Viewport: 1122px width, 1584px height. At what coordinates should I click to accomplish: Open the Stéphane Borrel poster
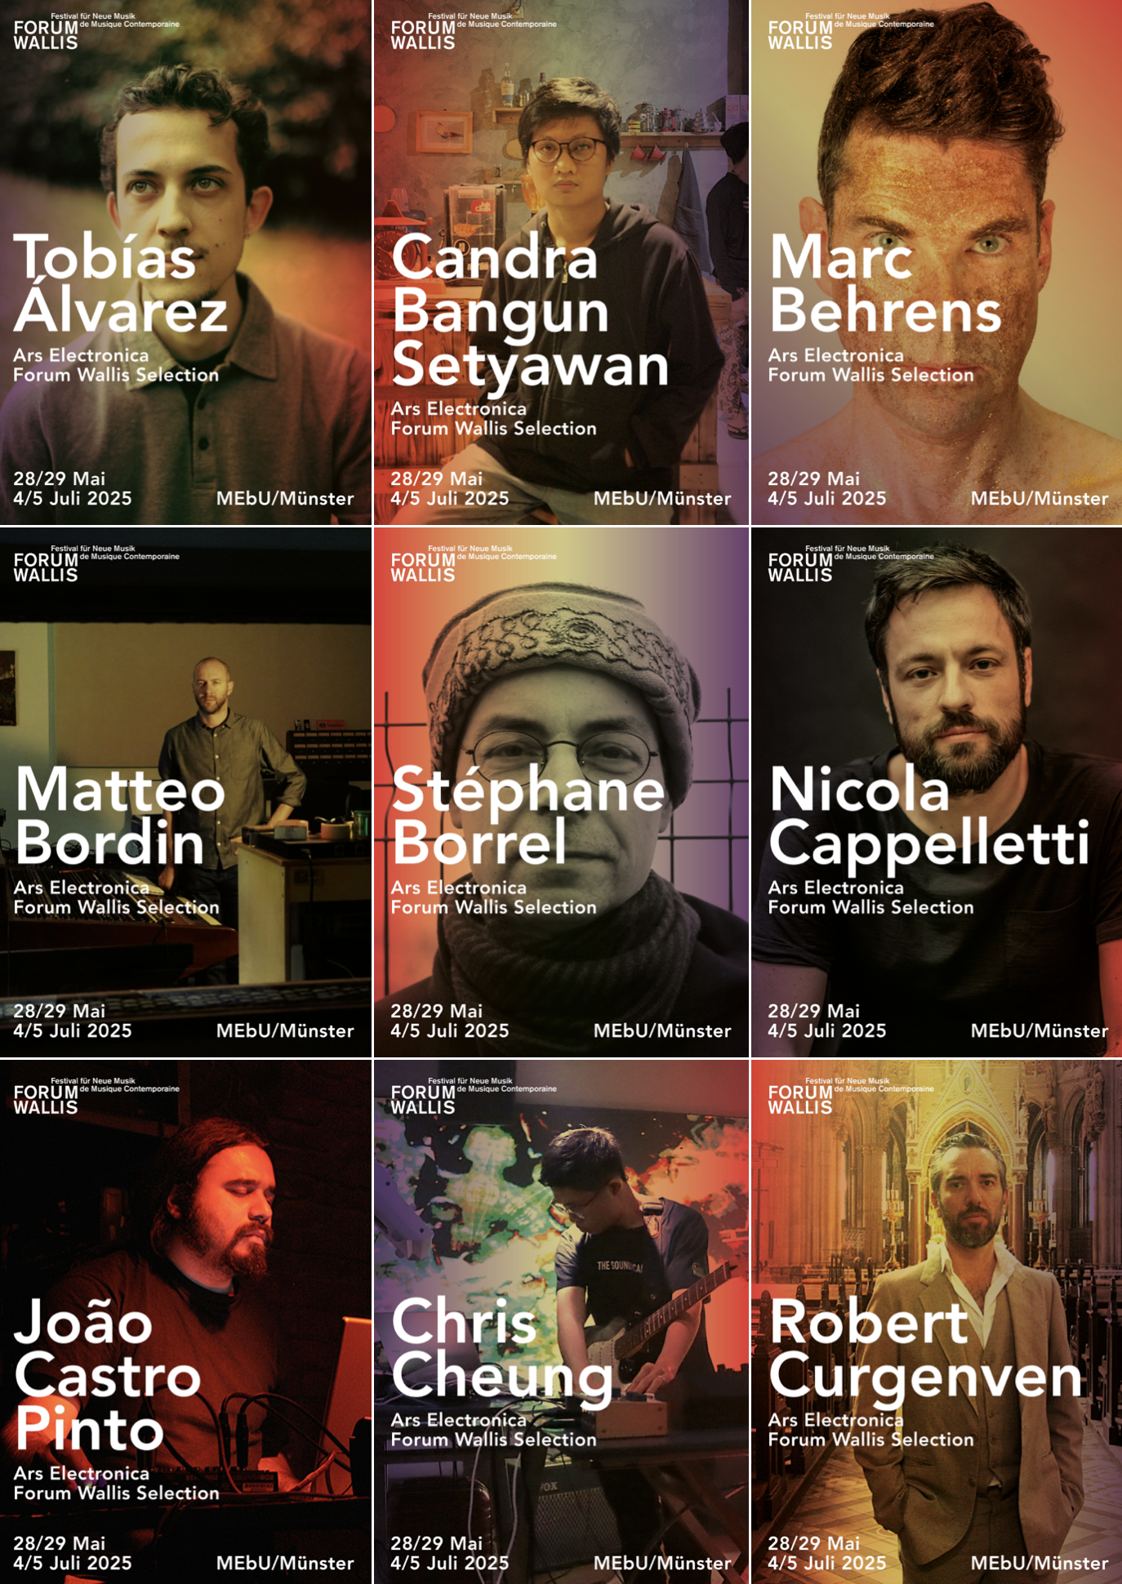pyautogui.click(x=561, y=792)
